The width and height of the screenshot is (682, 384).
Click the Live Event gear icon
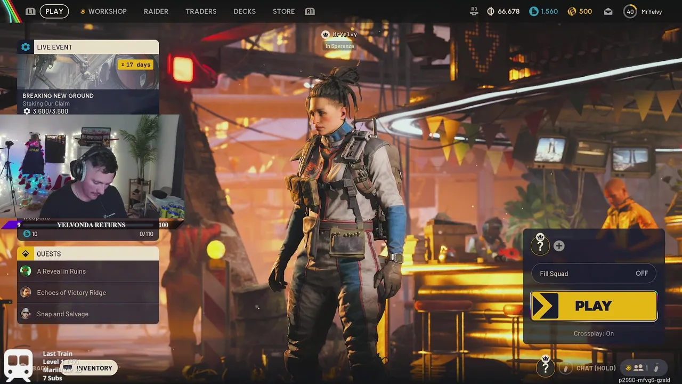(26, 47)
